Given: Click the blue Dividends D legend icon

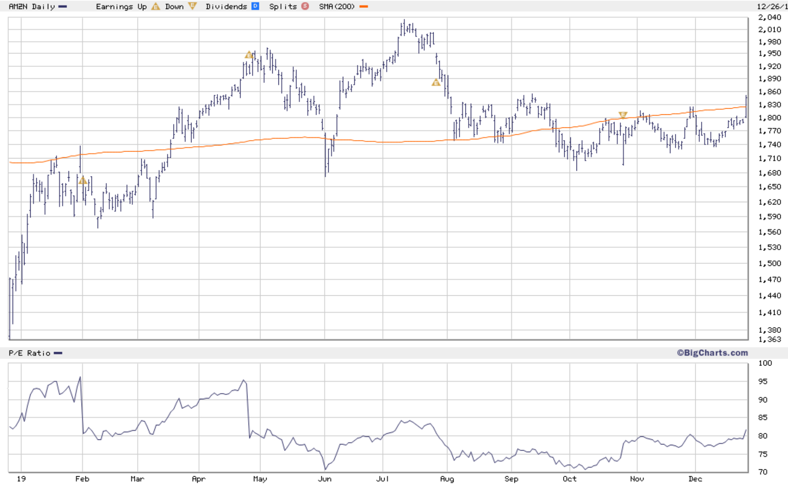Looking at the screenshot, I should pyautogui.click(x=255, y=6).
